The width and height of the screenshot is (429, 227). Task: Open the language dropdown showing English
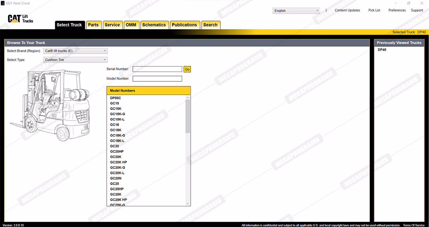(x=296, y=11)
